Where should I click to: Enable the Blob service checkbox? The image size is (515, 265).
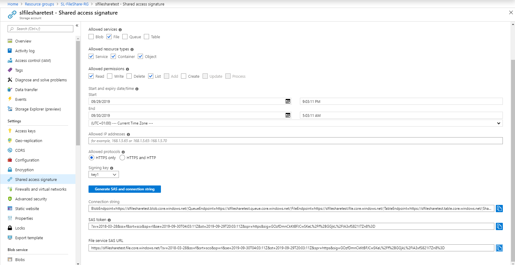click(x=91, y=37)
